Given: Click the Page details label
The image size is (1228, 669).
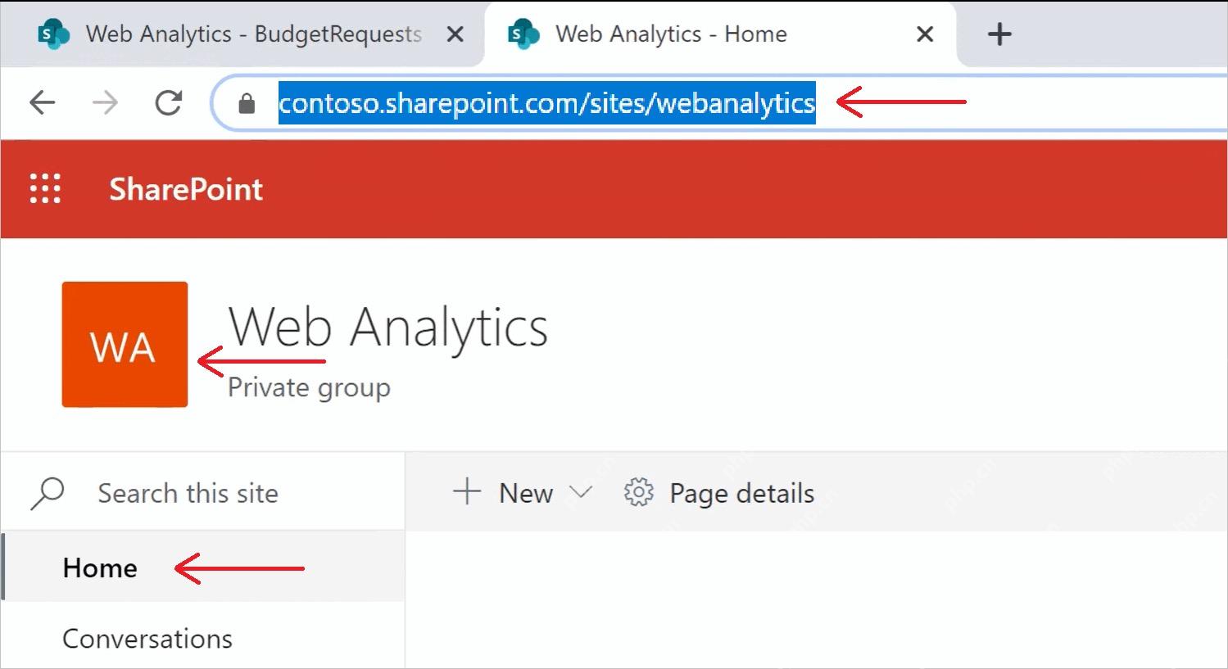Looking at the screenshot, I should click(742, 493).
